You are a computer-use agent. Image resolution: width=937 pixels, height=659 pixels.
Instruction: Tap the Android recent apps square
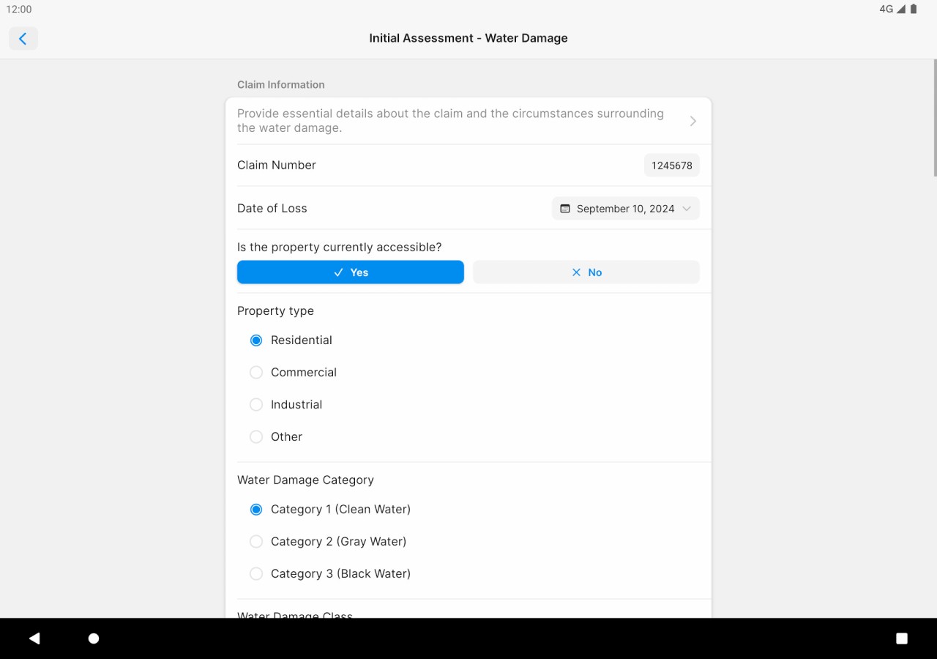tap(901, 638)
